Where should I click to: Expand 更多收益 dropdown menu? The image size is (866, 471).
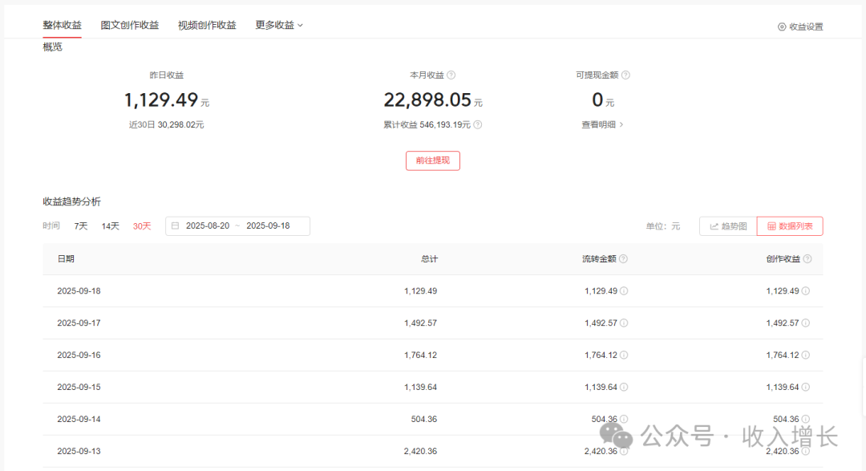coord(279,26)
